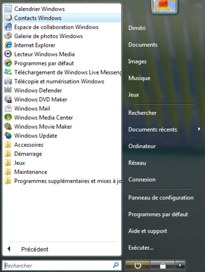205x272 pixels.
Task: Click the lock computer padlock button
Action: 162,265
